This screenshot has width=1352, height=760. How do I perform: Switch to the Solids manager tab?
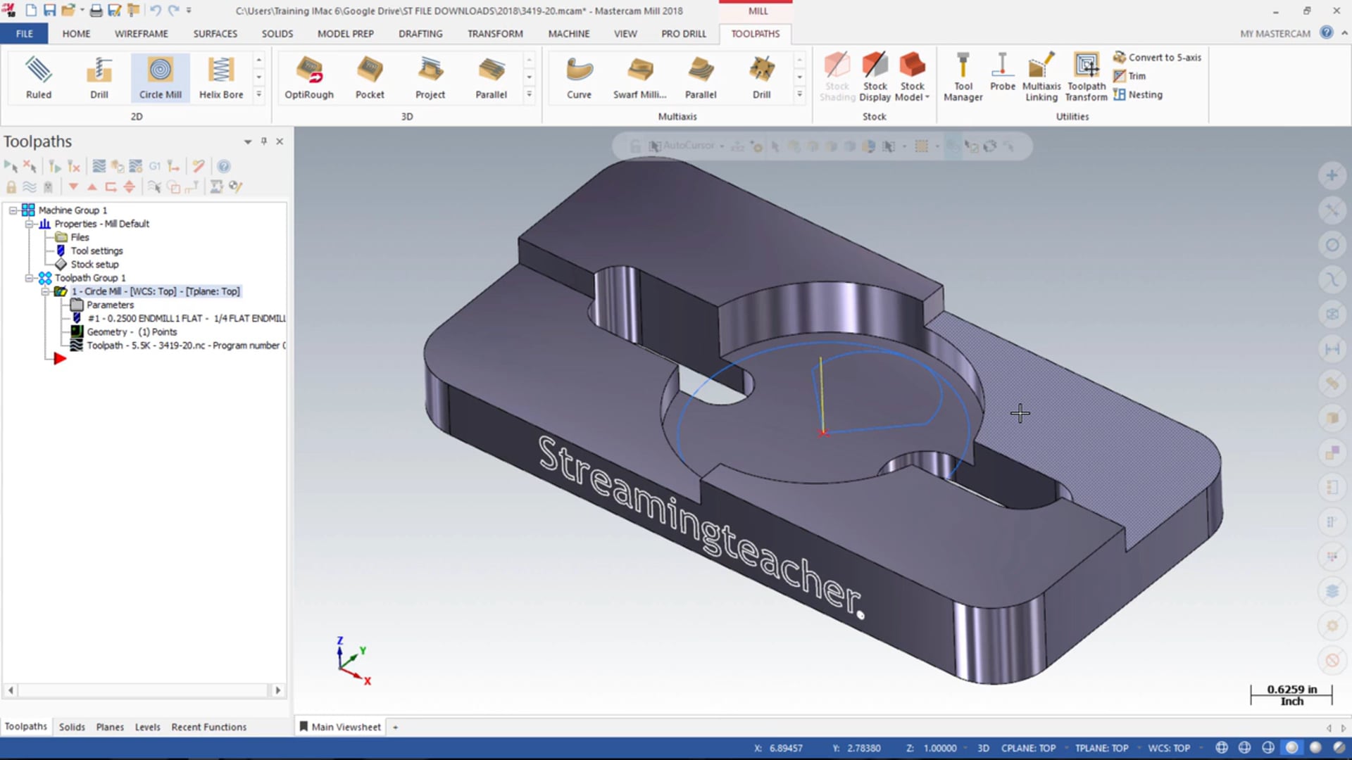72,727
